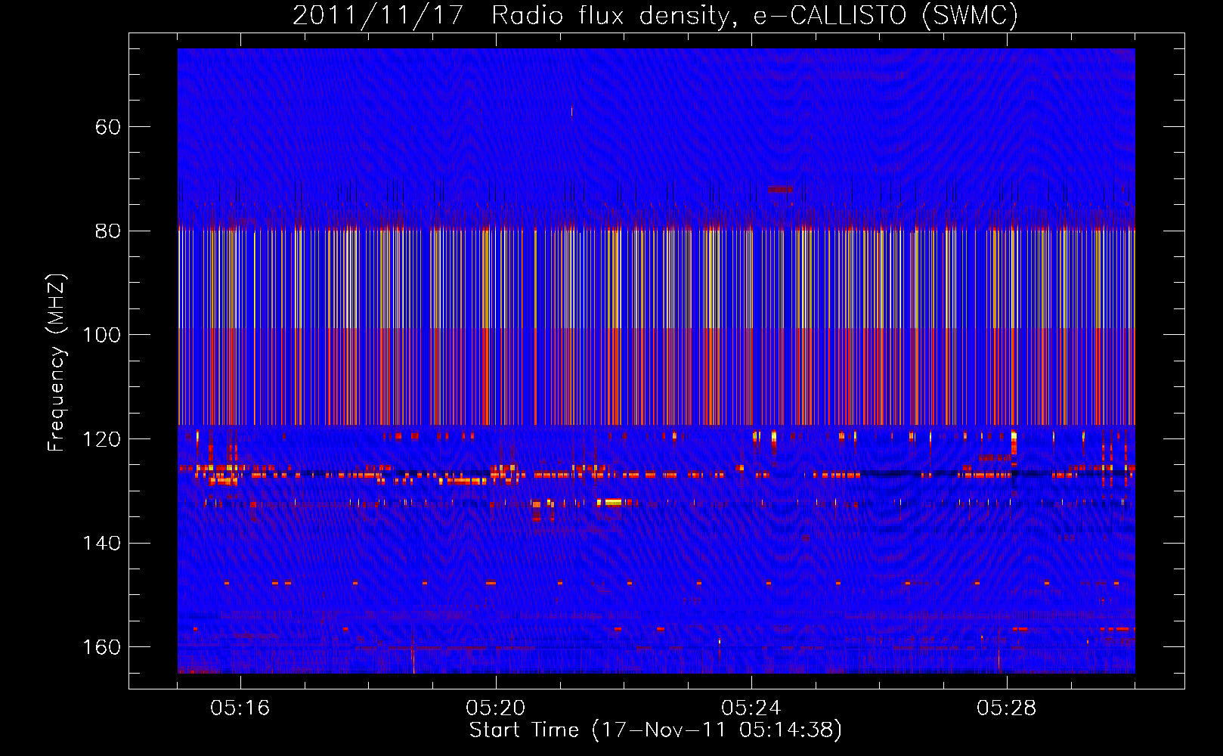Click the 'Frequency (MHZ)' axis label
This screenshot has height=756, width=1223.
point(57,363)
